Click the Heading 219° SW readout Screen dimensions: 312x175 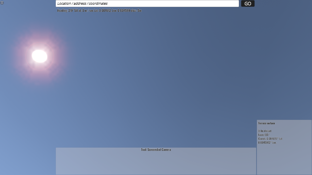(66, 11)
